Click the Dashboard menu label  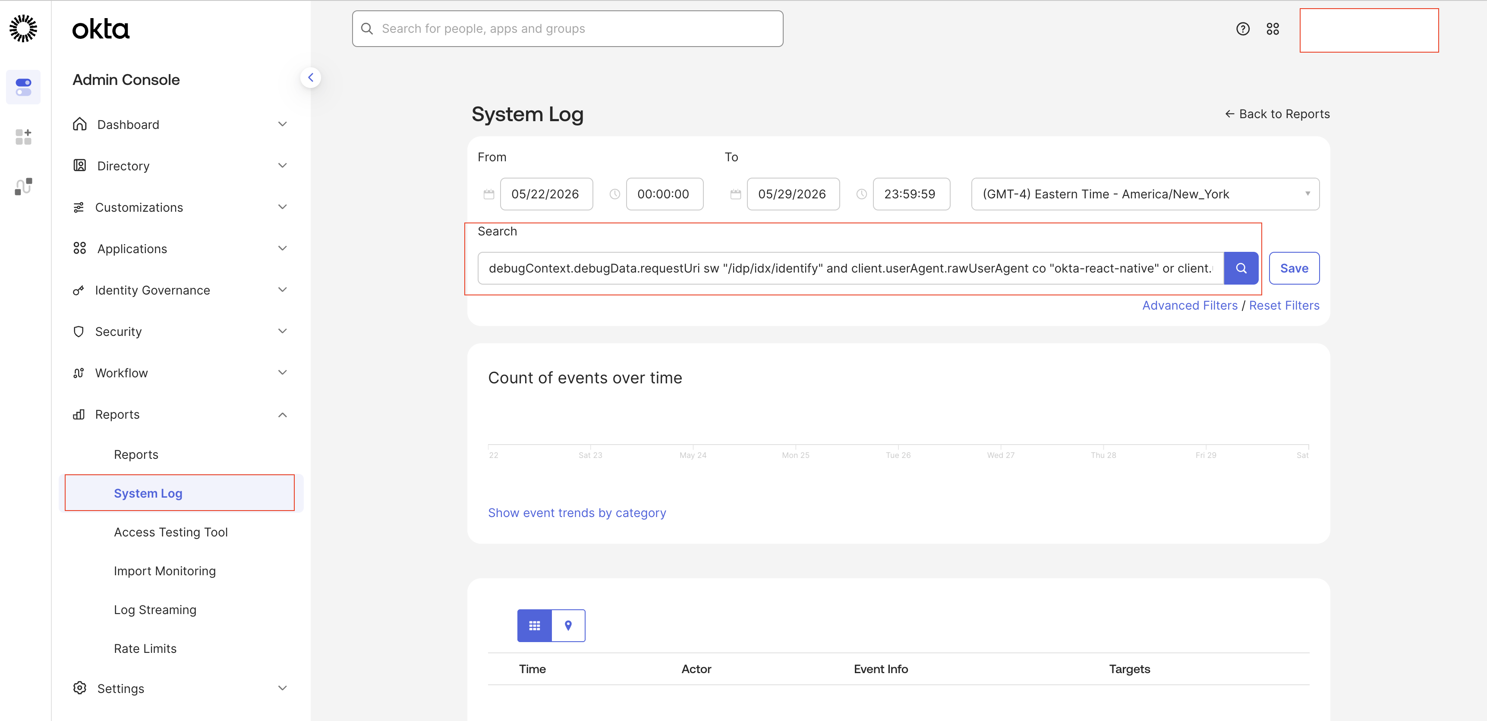click(x=128, y=125)
